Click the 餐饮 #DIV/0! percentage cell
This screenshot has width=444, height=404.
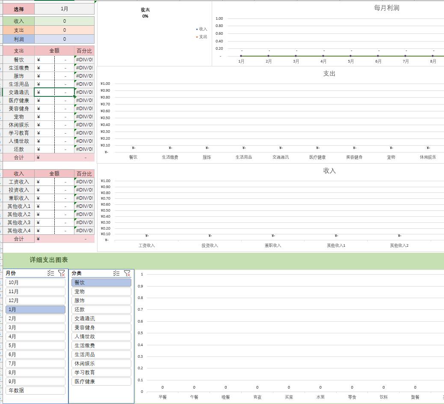(x=84, y=60)
